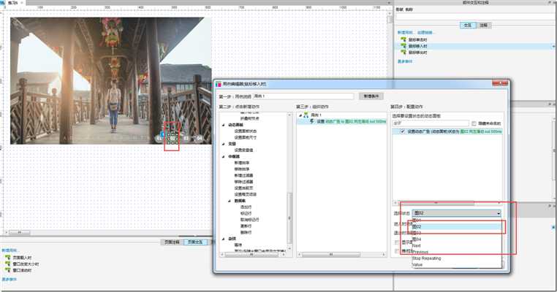Image resolution: width=557 pixels, height=292 pixels.
Task: Click the 用例1 case icon in dialog
Action: click(306, 115)
